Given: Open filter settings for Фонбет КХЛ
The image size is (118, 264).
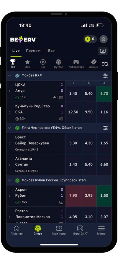Looking at the screenshot, I should 106,76.
